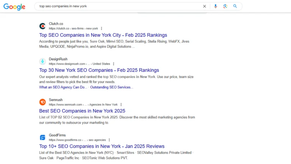Click the Google logo
The image size is (291, 164).
coord(14,6)
